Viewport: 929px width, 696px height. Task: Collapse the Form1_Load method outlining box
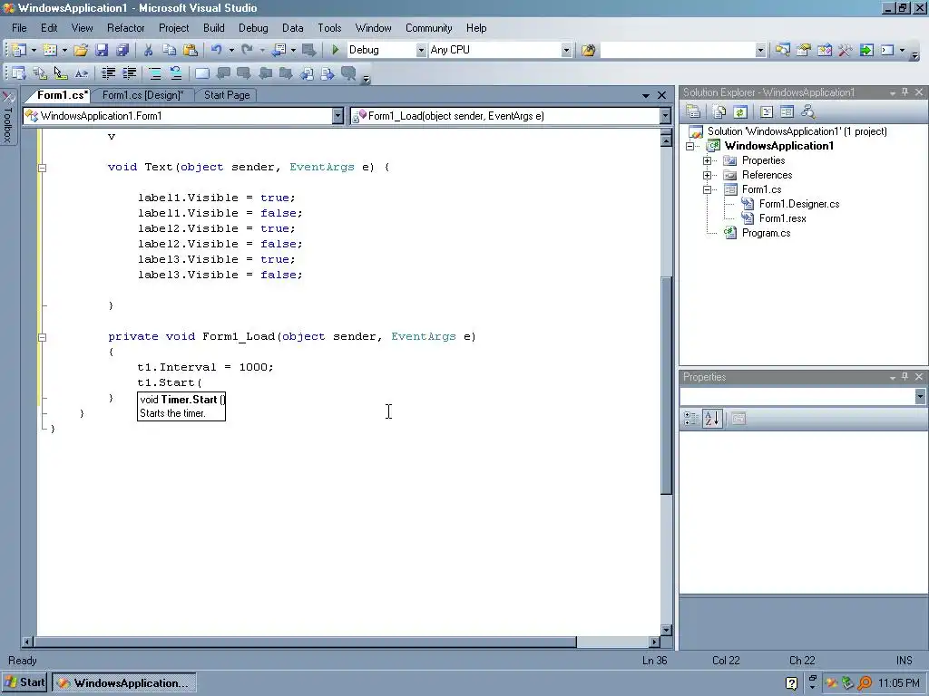(42, 337)
